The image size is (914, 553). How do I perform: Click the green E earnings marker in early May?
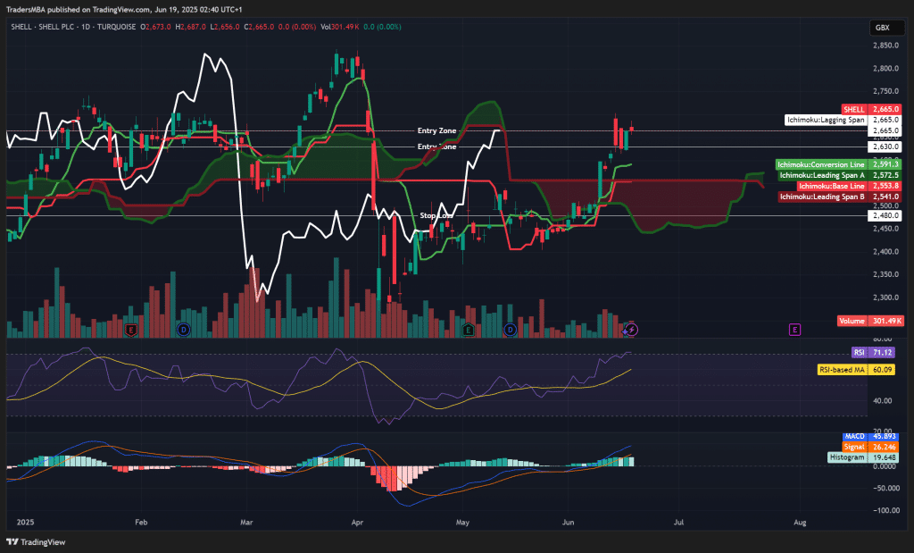468,330
